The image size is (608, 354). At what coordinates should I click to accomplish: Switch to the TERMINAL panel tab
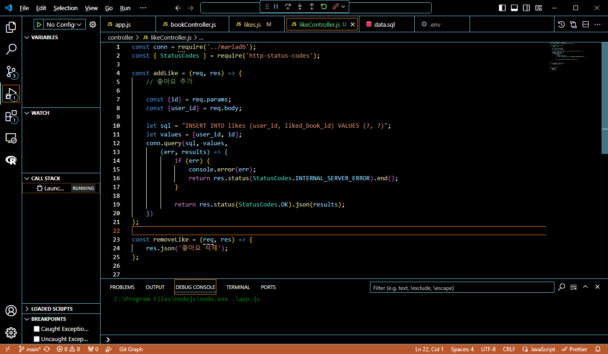(x=238, y=287)
